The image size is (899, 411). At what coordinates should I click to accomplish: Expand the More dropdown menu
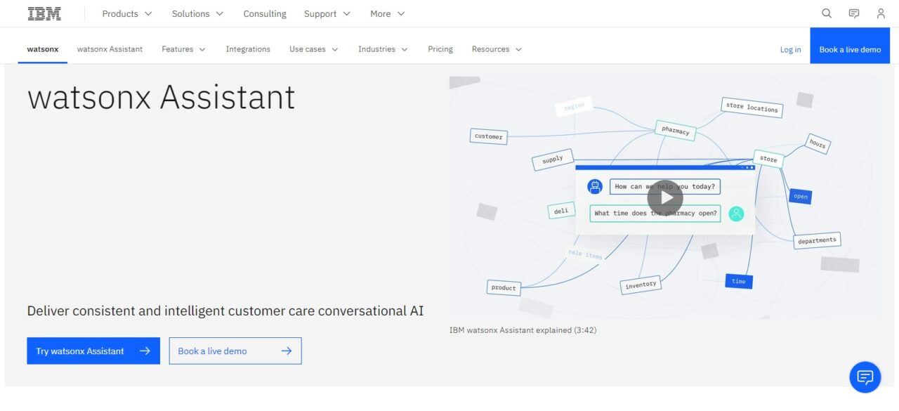tap(388, 13)
